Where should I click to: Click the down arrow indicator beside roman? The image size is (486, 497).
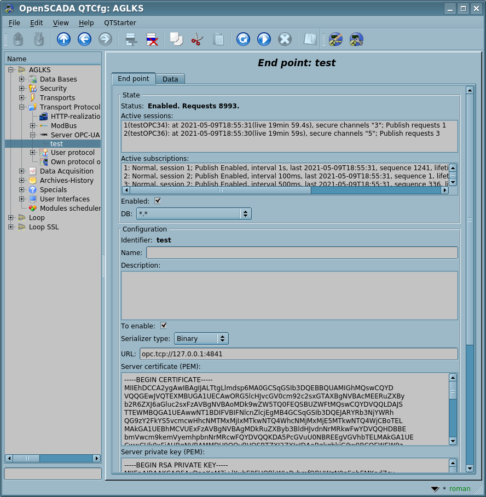(x=435, y=489)
